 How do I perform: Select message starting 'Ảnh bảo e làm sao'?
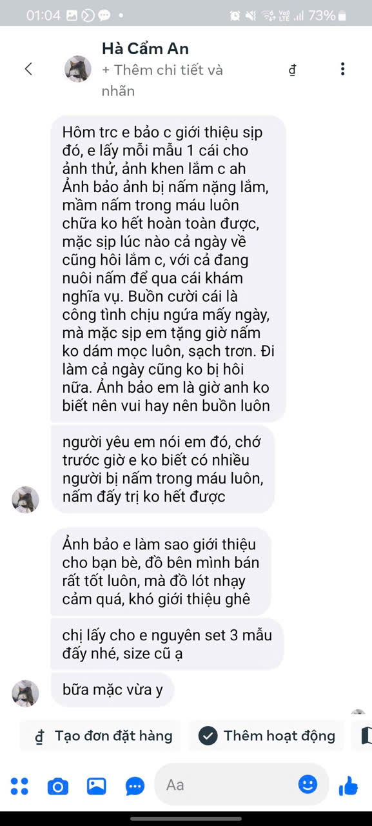click(162, 572)
